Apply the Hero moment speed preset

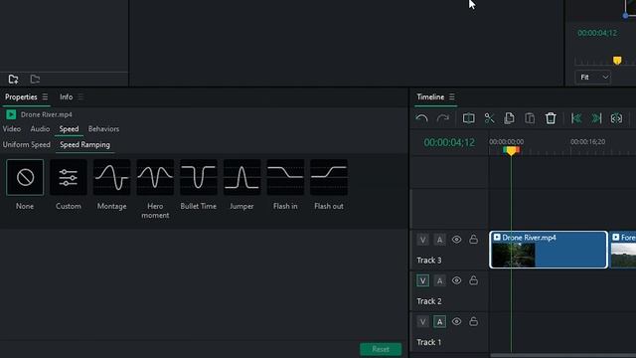point(155,177)
